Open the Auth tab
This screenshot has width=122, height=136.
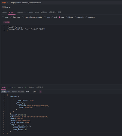coord(37,13)
